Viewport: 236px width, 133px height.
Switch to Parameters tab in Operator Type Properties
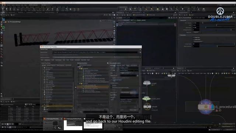coord(47,60)
